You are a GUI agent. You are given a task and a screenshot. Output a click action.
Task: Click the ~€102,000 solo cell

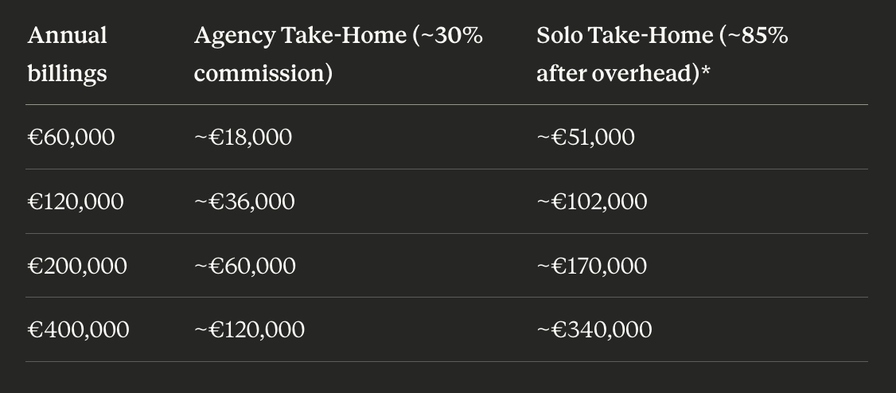pos(592,201)
